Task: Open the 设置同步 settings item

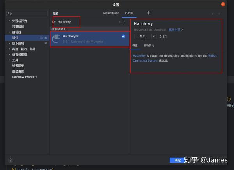Action: pos(18,66)
